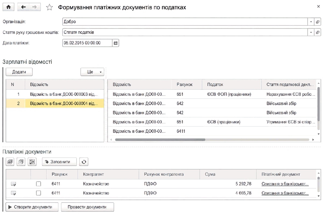Screen dimensions: 323x214
Task: Open Сплата податків item record icon
Action: tap(318, 32)
